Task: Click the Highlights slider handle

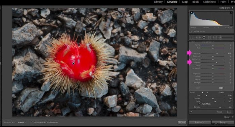Action: pos(213,59)
